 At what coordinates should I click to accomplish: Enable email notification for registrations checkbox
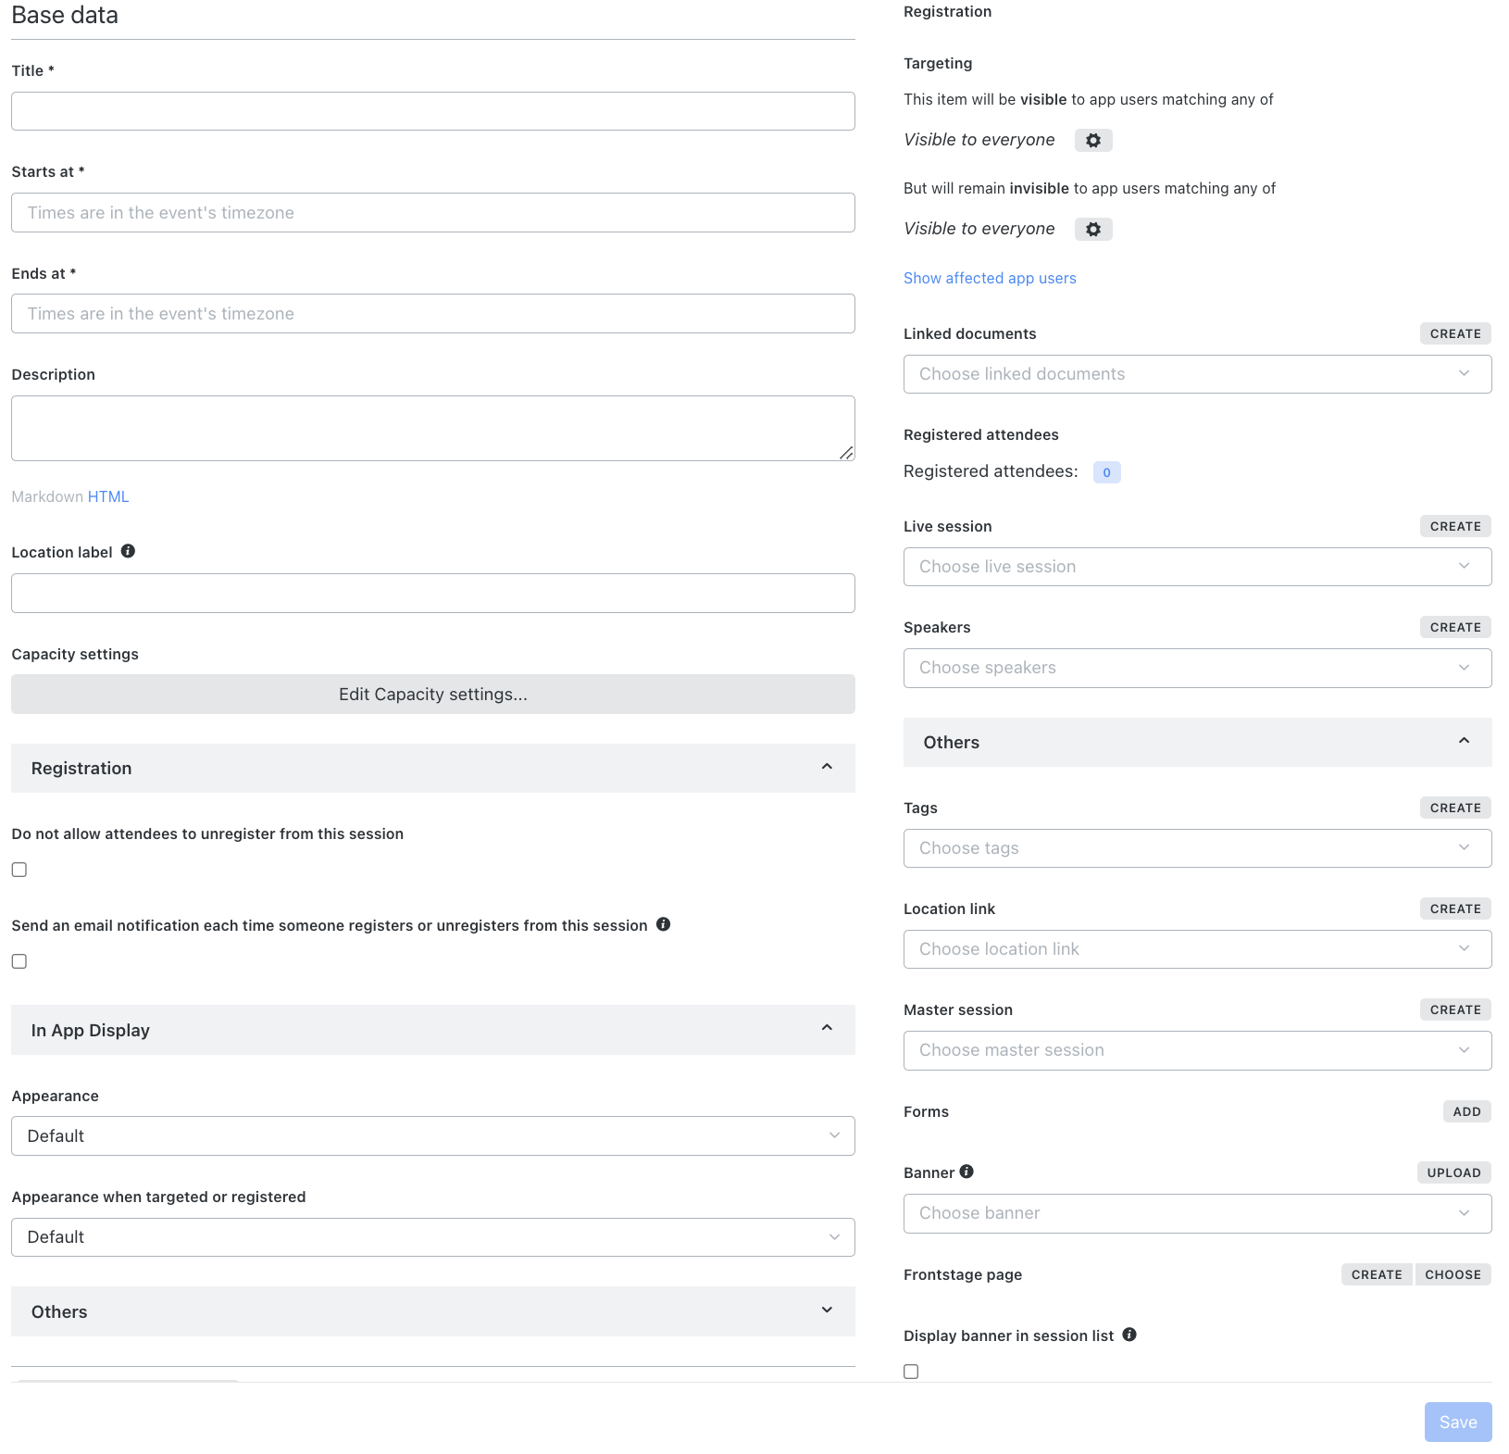coord(19,961)
